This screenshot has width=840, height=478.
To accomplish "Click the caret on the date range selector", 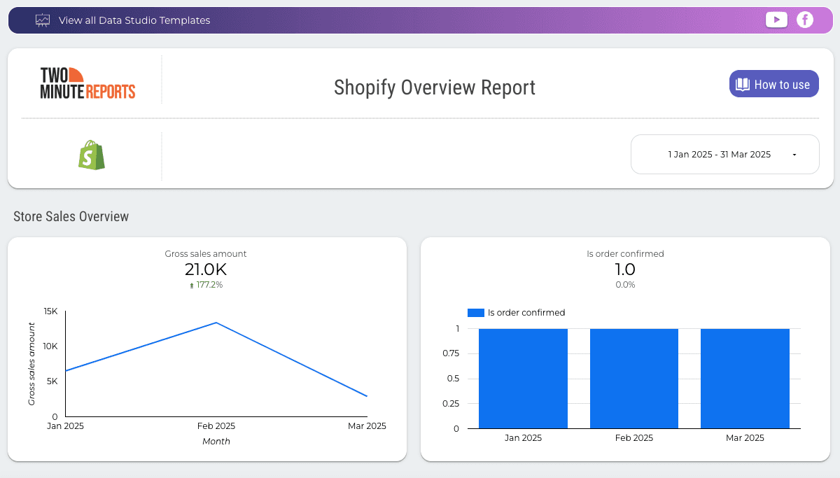I will coord(794,154).
